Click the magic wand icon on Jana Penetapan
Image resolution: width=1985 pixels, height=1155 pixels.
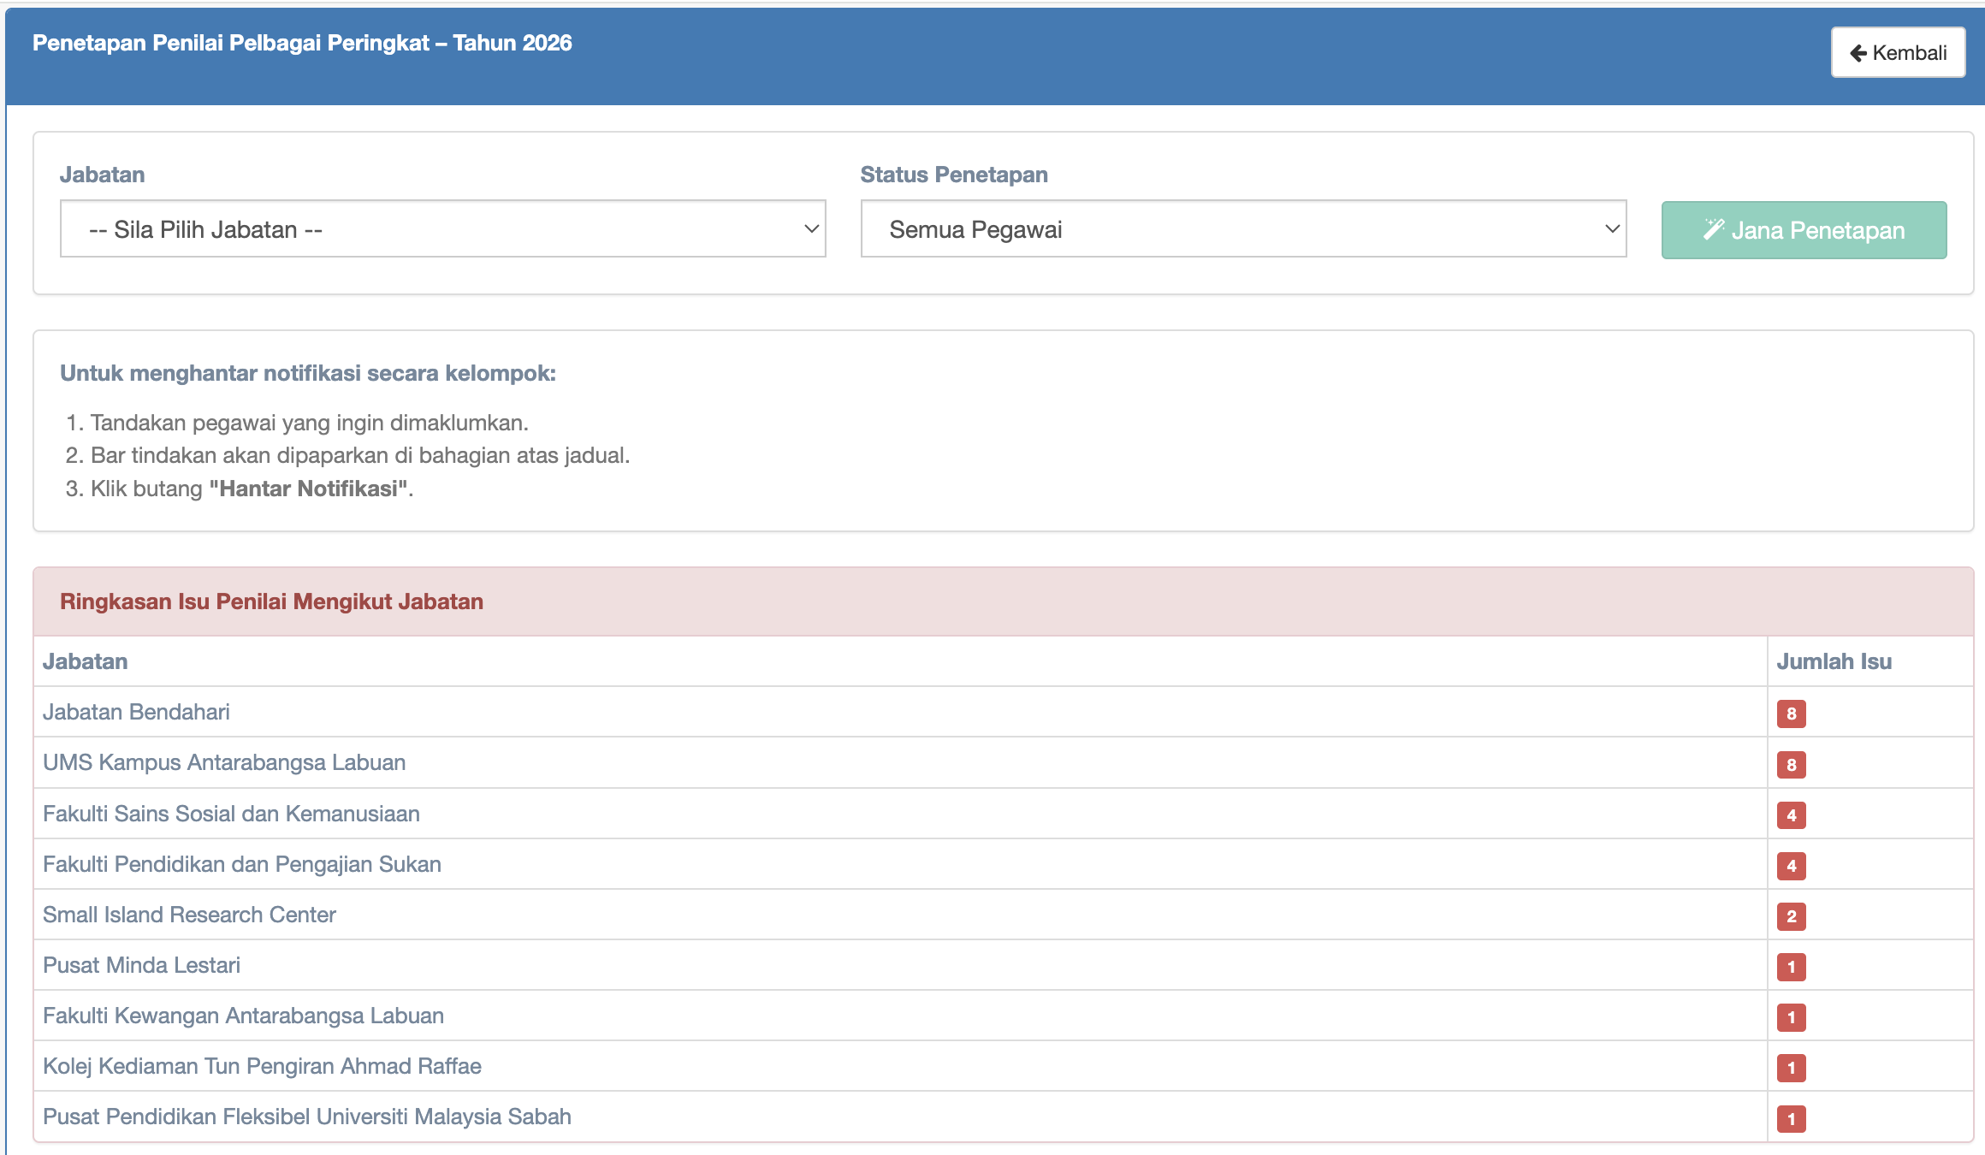[1713, 229]
